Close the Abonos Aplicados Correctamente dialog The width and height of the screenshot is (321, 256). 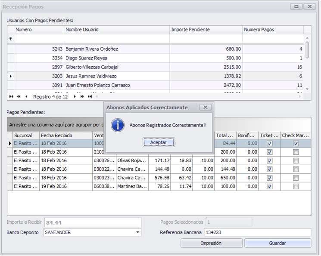point(206,108)
